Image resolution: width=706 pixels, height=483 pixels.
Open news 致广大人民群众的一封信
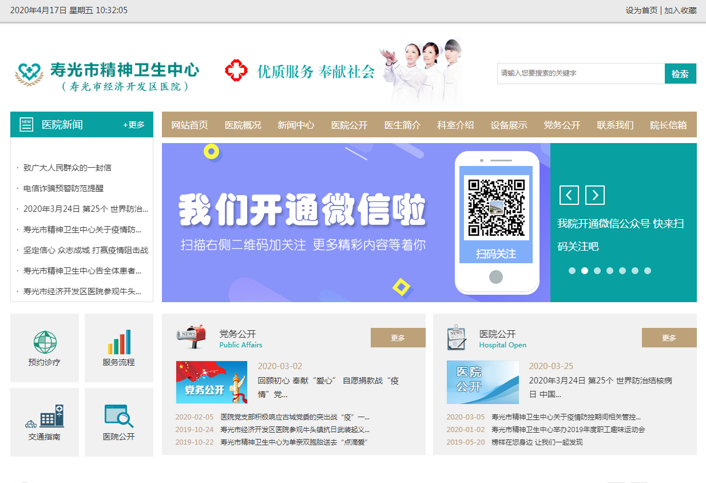(68, 168)
